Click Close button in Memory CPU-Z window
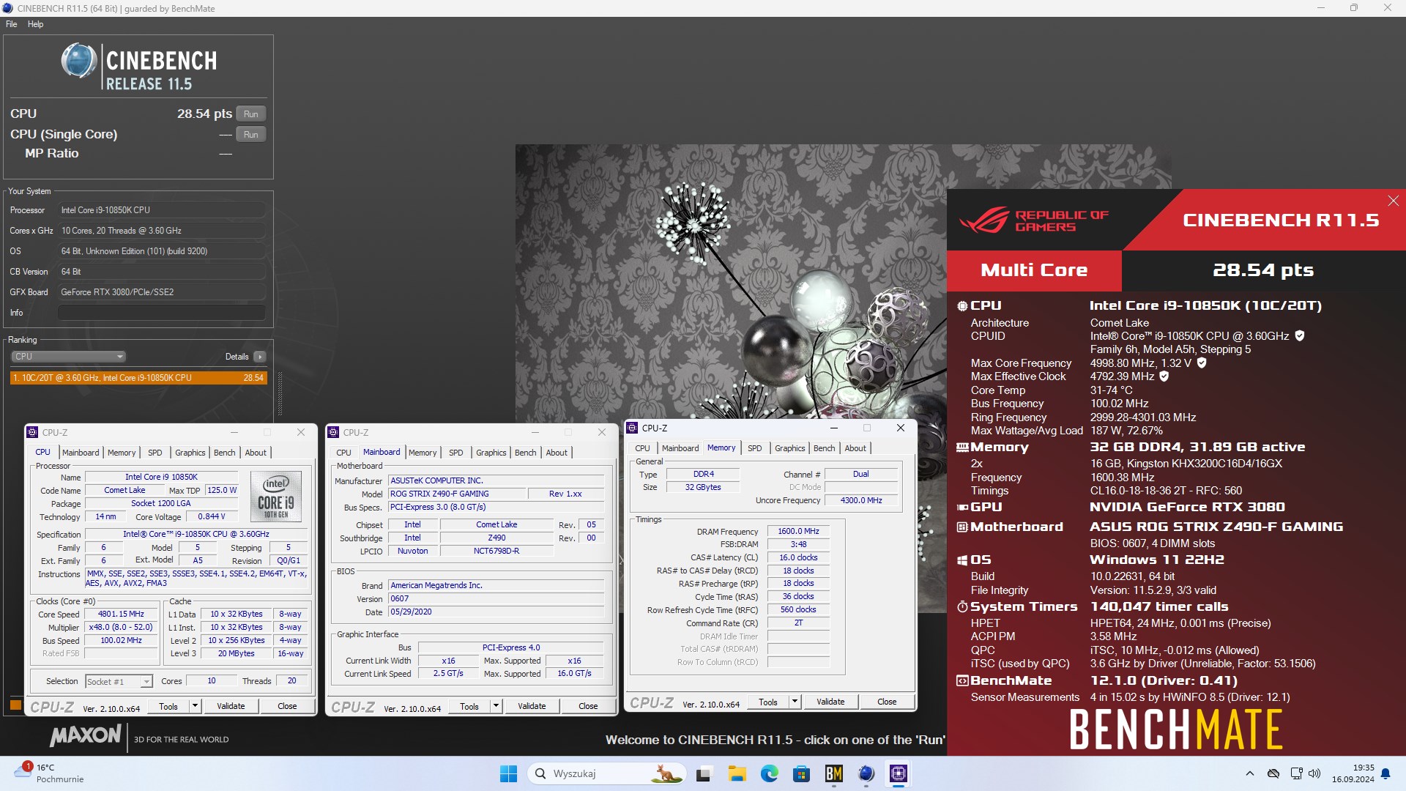Screen dimensions: 1406x791 pos(887,702)
